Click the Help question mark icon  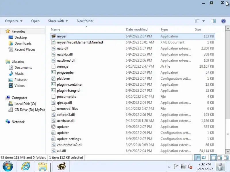click(223, 21)
